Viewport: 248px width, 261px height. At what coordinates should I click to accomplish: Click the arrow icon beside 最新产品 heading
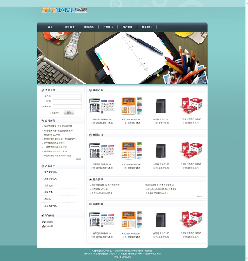[91, 90]
